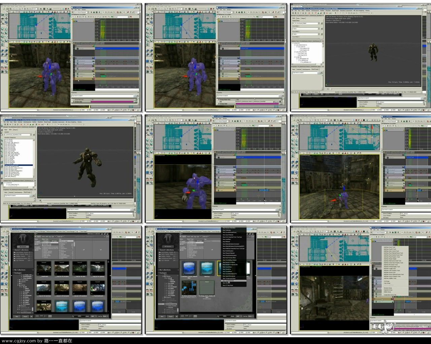The image size is (431, 344).
Task: Select Rename Group in Matinee context menu
Action: (388, 288)
